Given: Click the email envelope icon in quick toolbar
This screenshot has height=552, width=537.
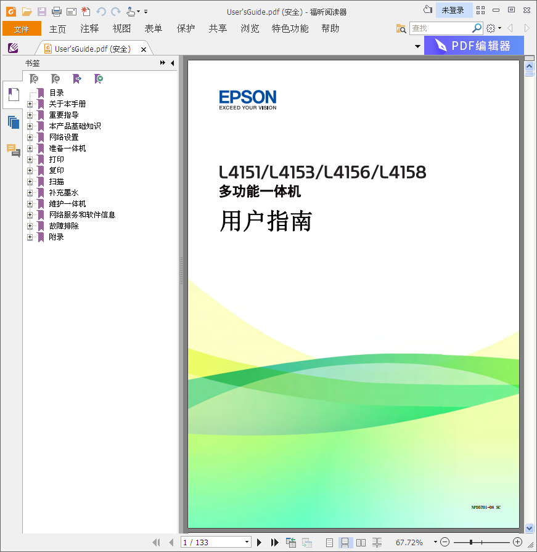Looking at the screenshot, I should [72, 12].
